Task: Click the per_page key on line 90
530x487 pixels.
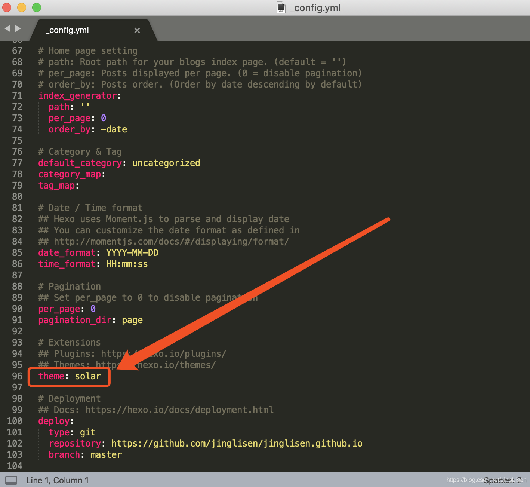Action: tap(59, 309)
